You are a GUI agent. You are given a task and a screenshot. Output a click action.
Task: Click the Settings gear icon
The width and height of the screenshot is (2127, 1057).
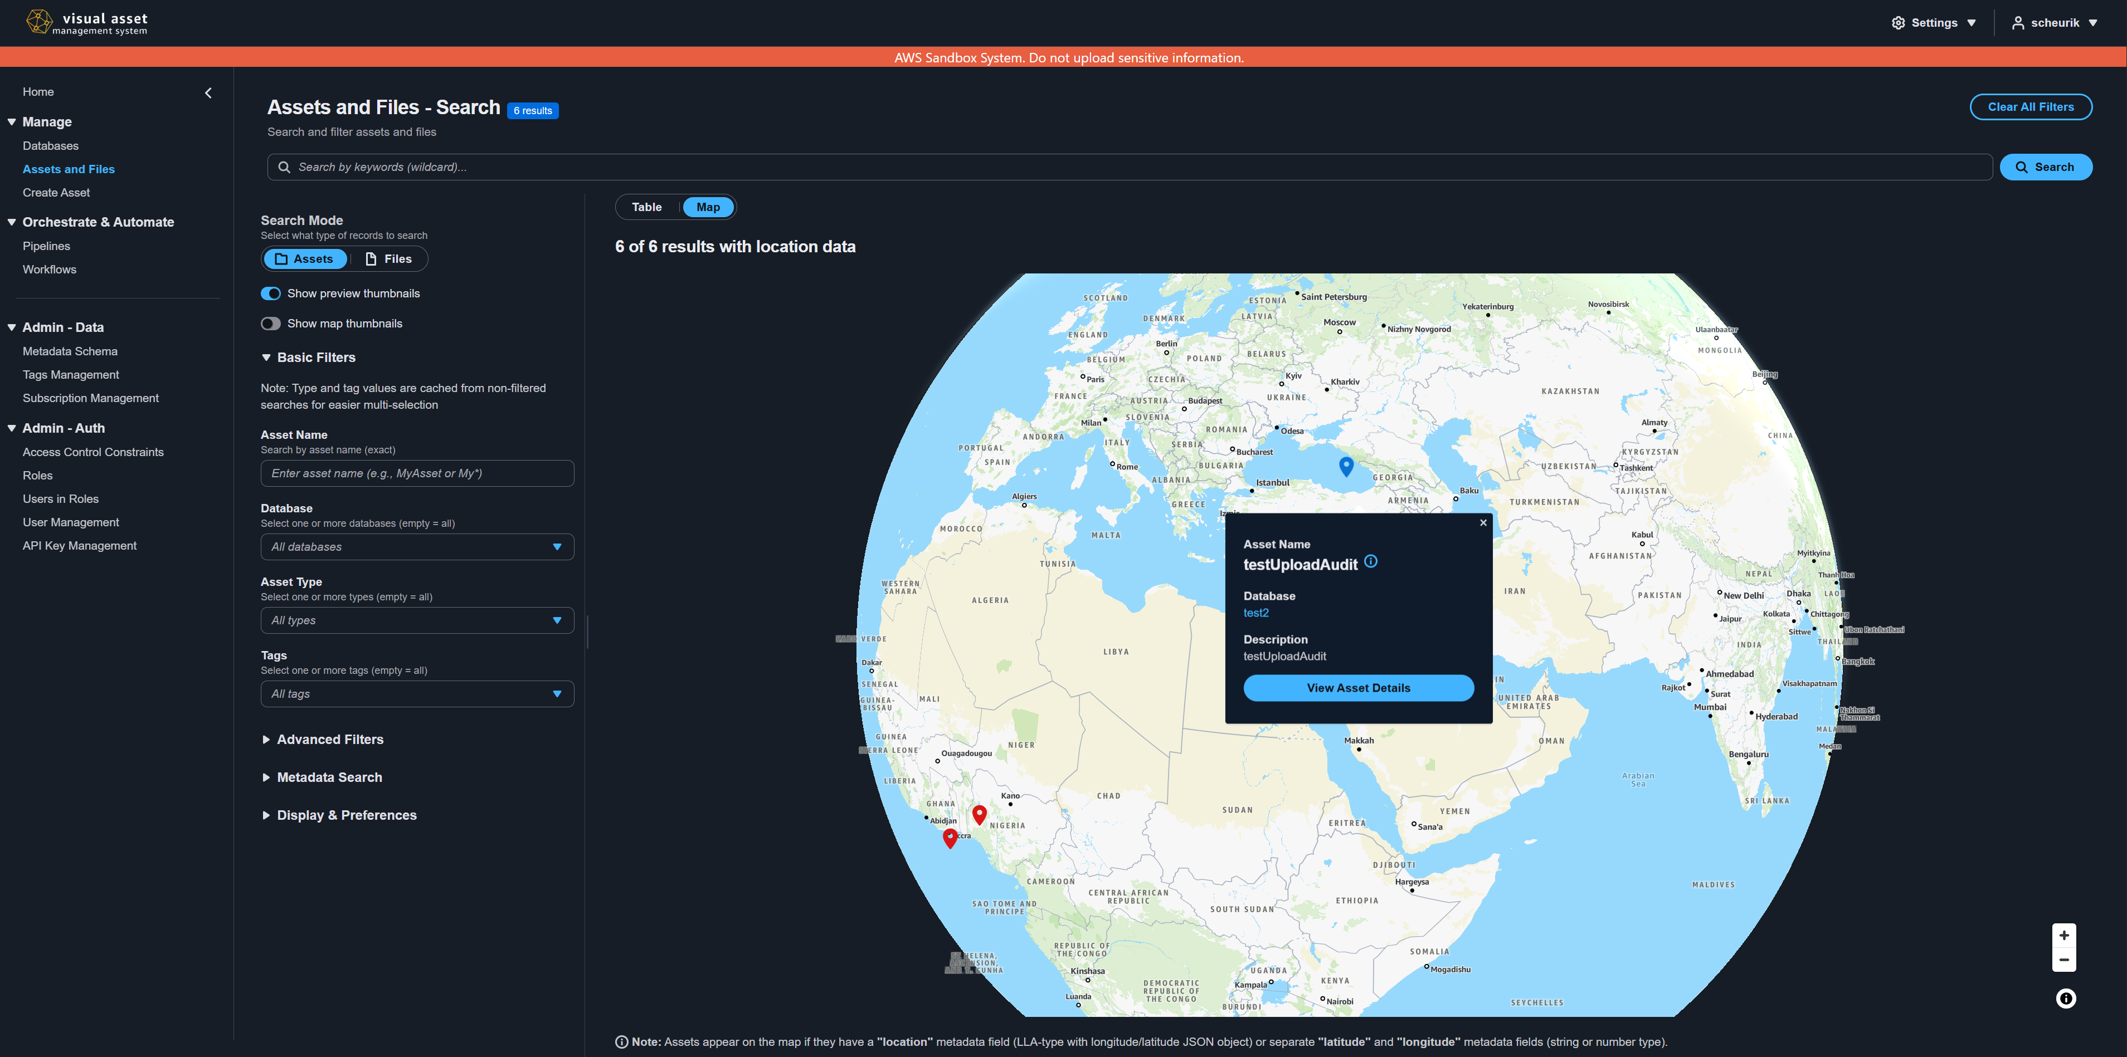coord(1899,23)
